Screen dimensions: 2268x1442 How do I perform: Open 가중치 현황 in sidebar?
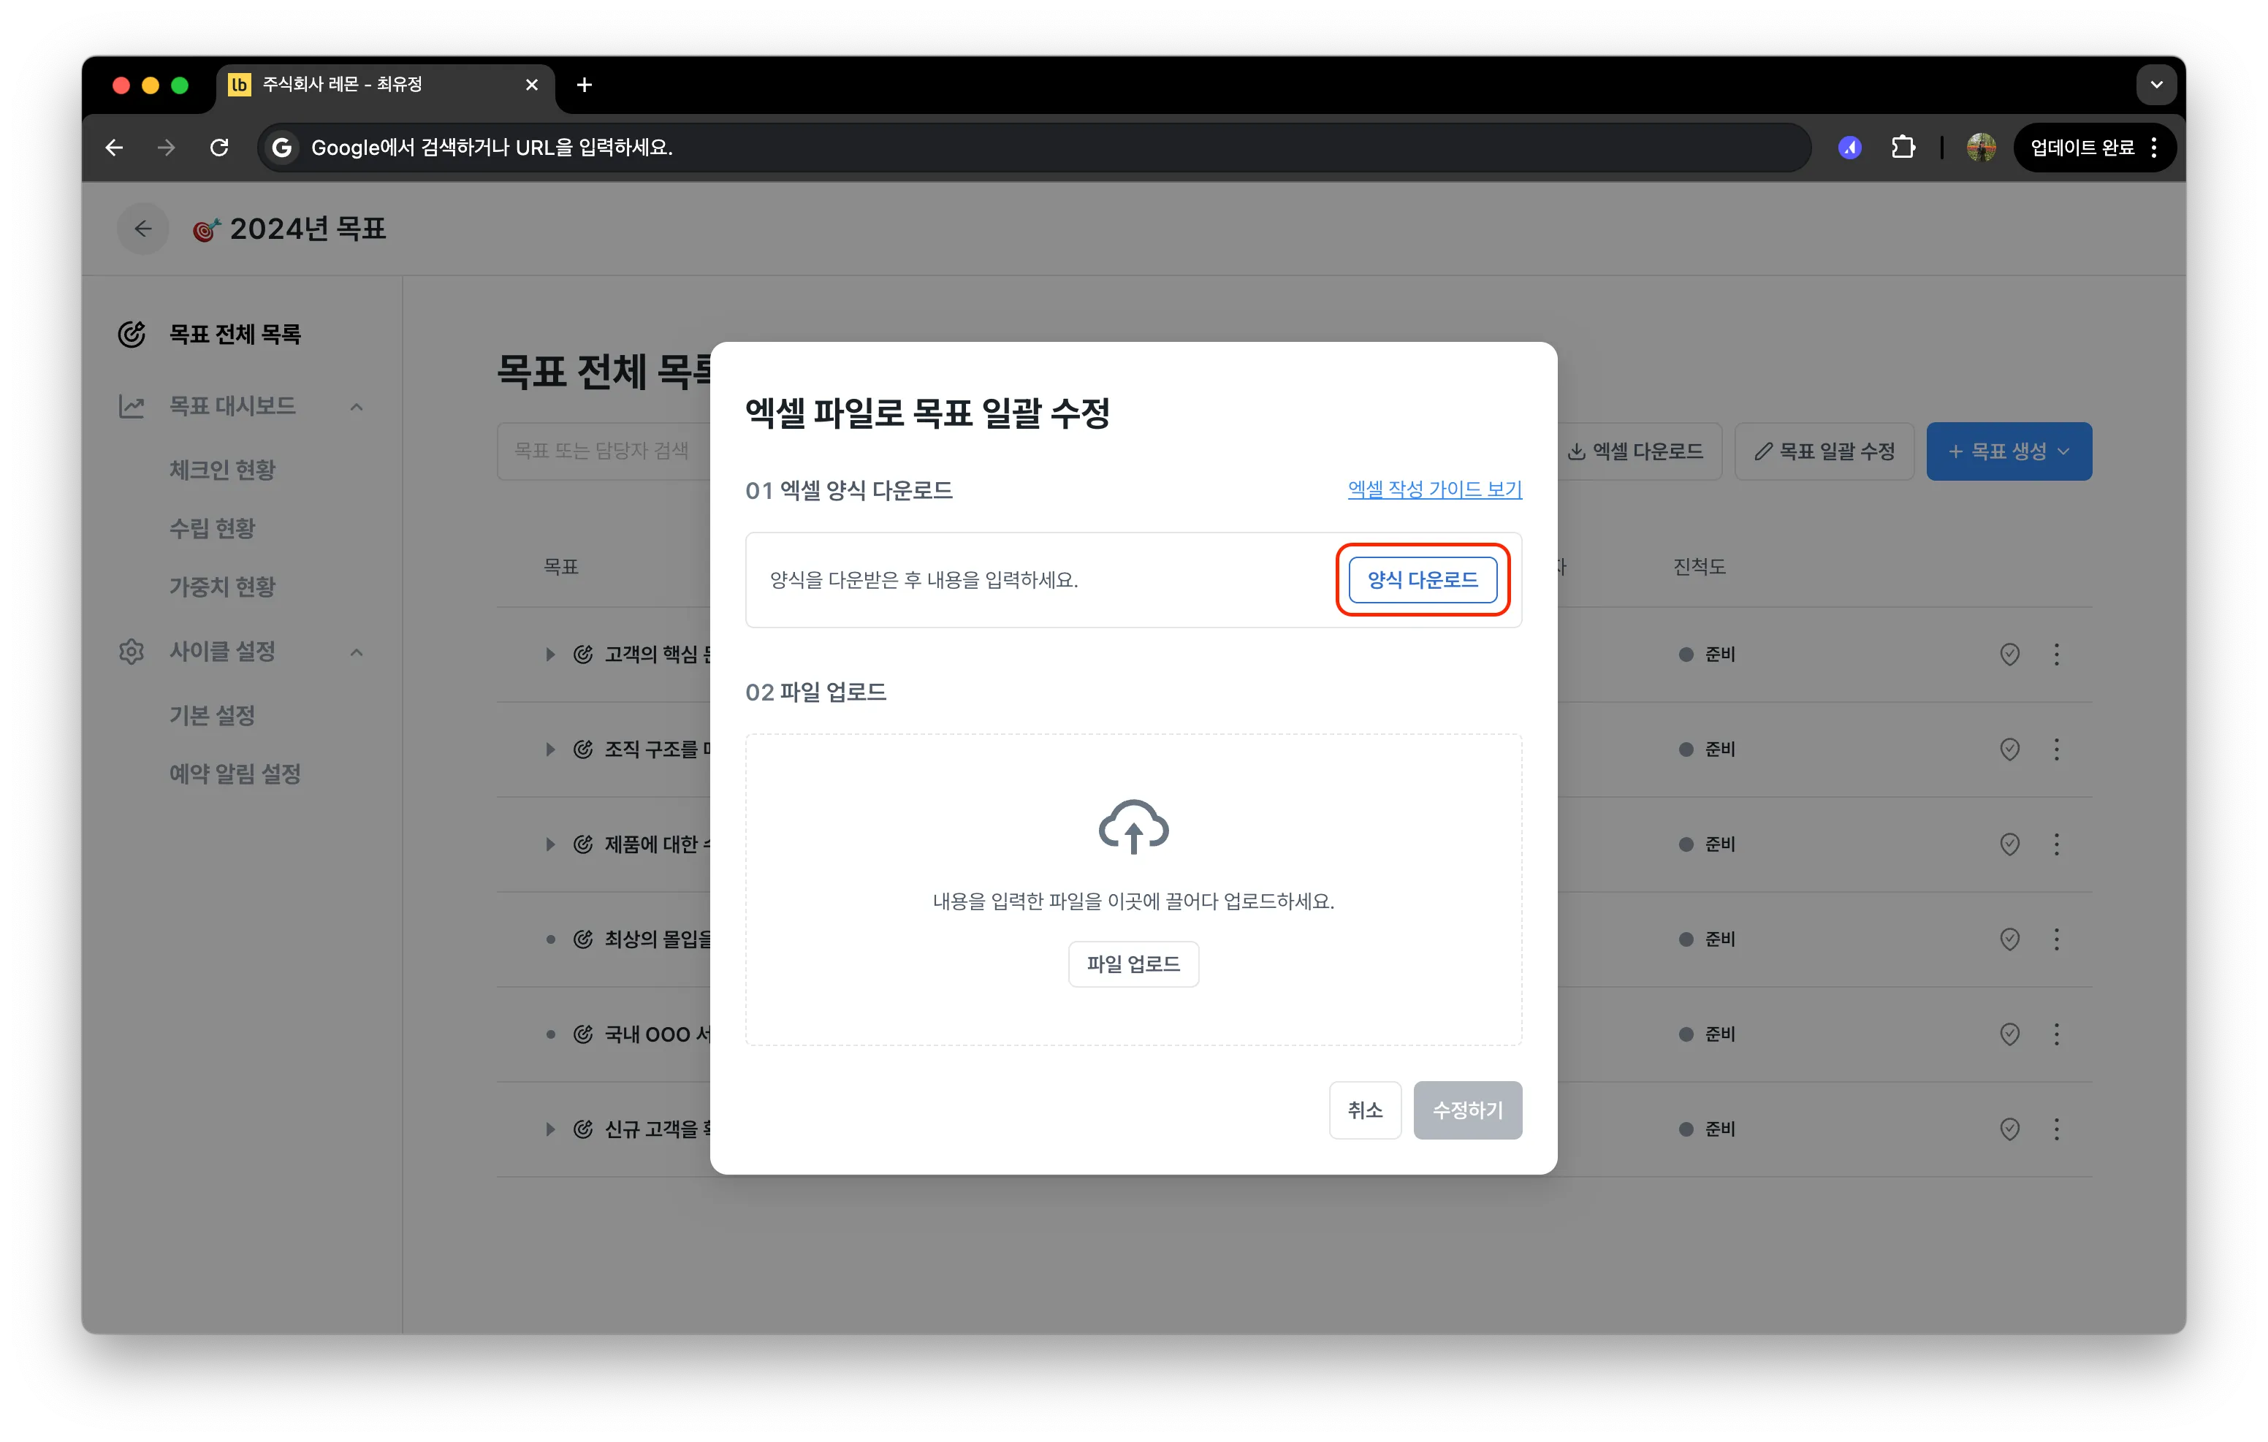222,587
